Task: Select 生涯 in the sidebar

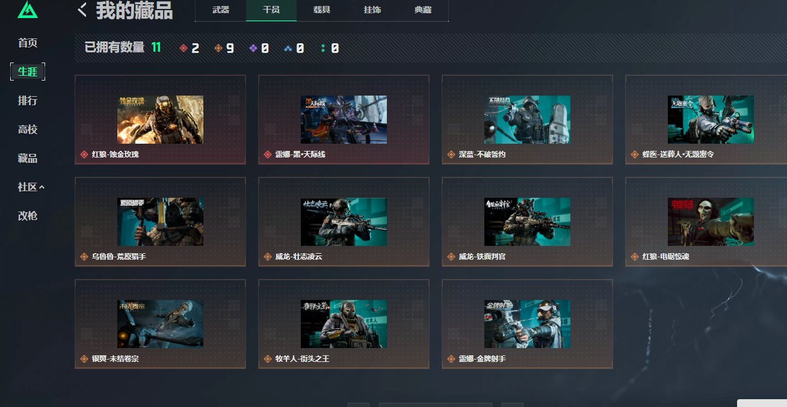Action: 28,72
